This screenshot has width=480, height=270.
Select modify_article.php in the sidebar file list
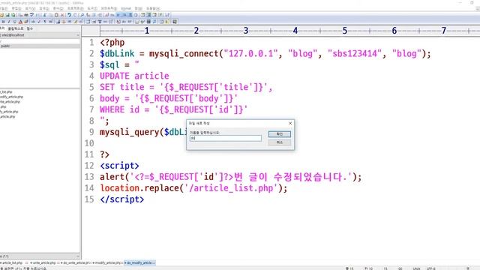pyautogui.click(x=12, y=97)
